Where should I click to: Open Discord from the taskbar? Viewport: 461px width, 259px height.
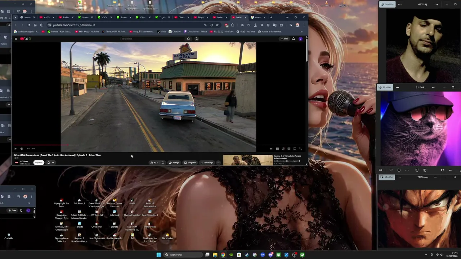pos(270,255)
